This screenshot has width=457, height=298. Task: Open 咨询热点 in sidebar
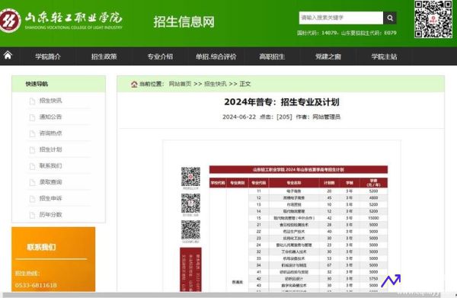click(x=51, y=133)
